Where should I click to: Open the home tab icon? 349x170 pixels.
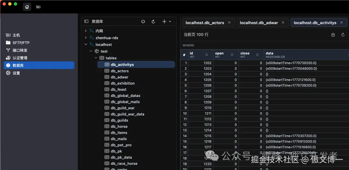pos(27,7)
